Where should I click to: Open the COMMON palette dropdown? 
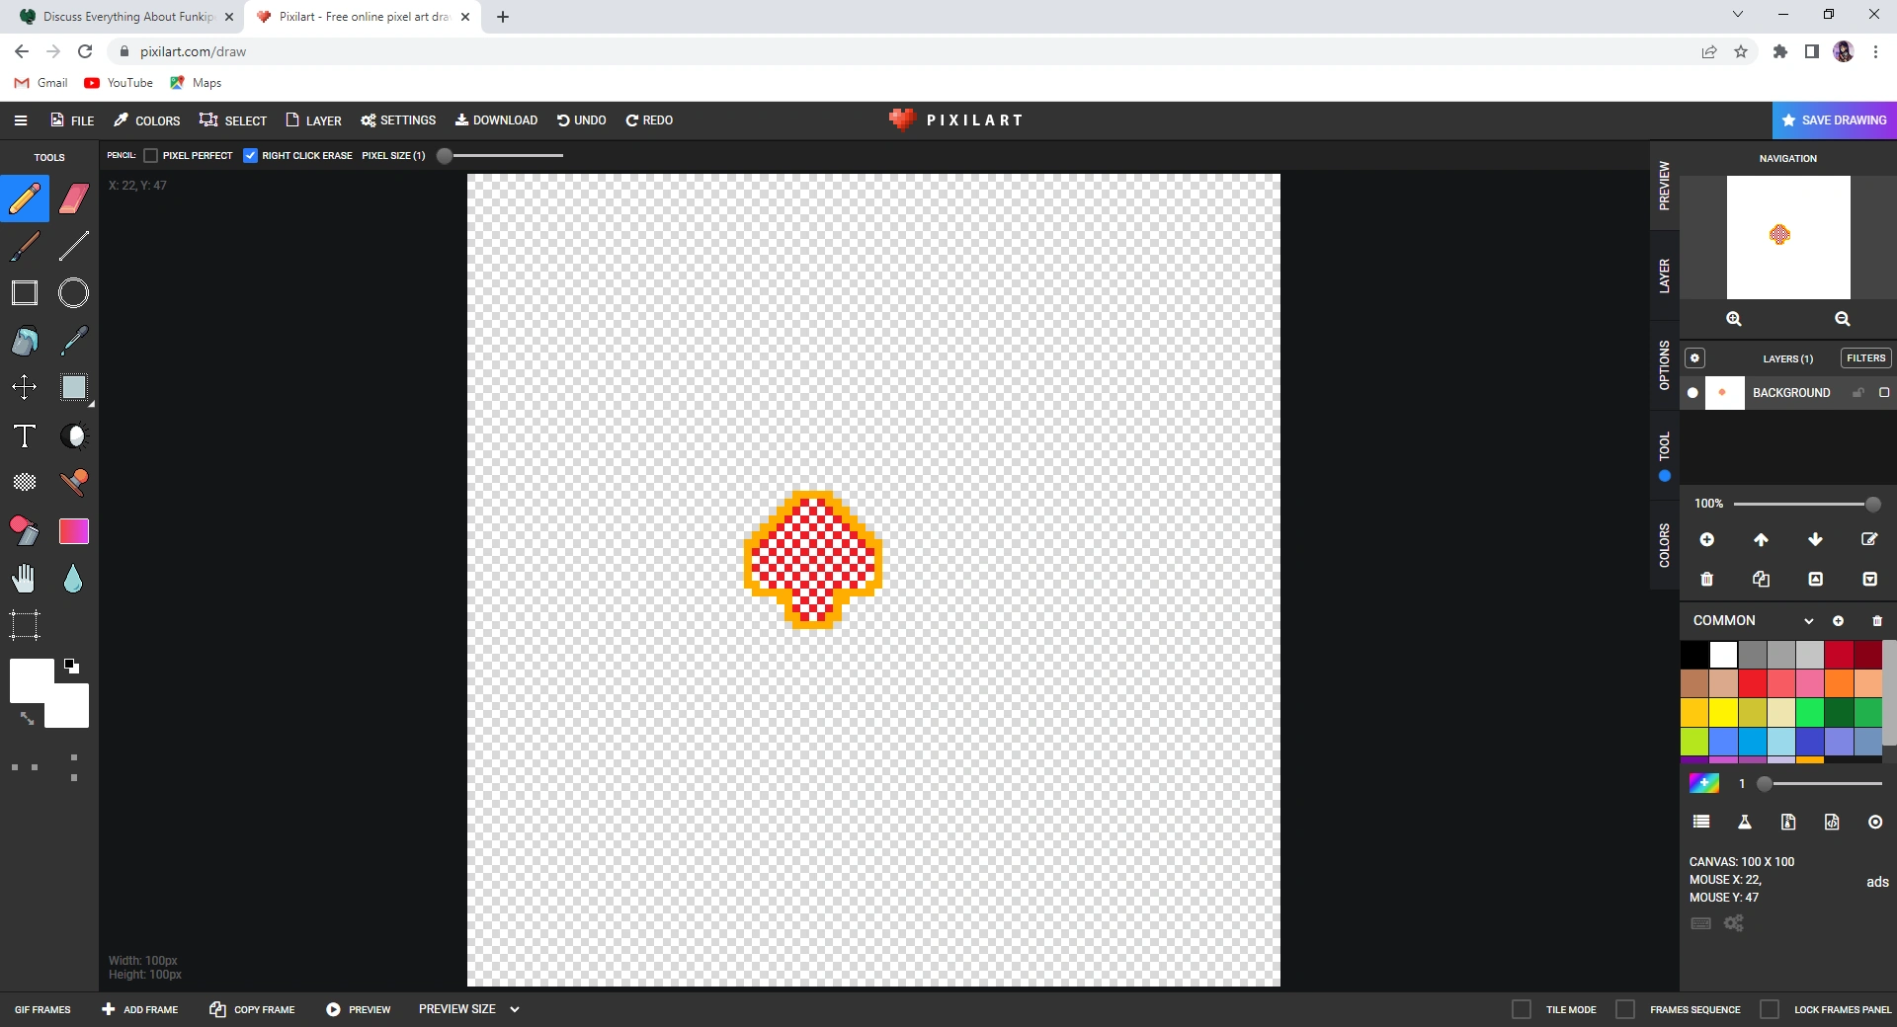pos(1809,620)
